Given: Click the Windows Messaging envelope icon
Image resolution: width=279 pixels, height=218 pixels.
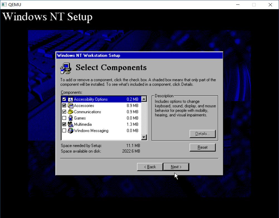Looking at the screenshot, I should click(70, 131).
